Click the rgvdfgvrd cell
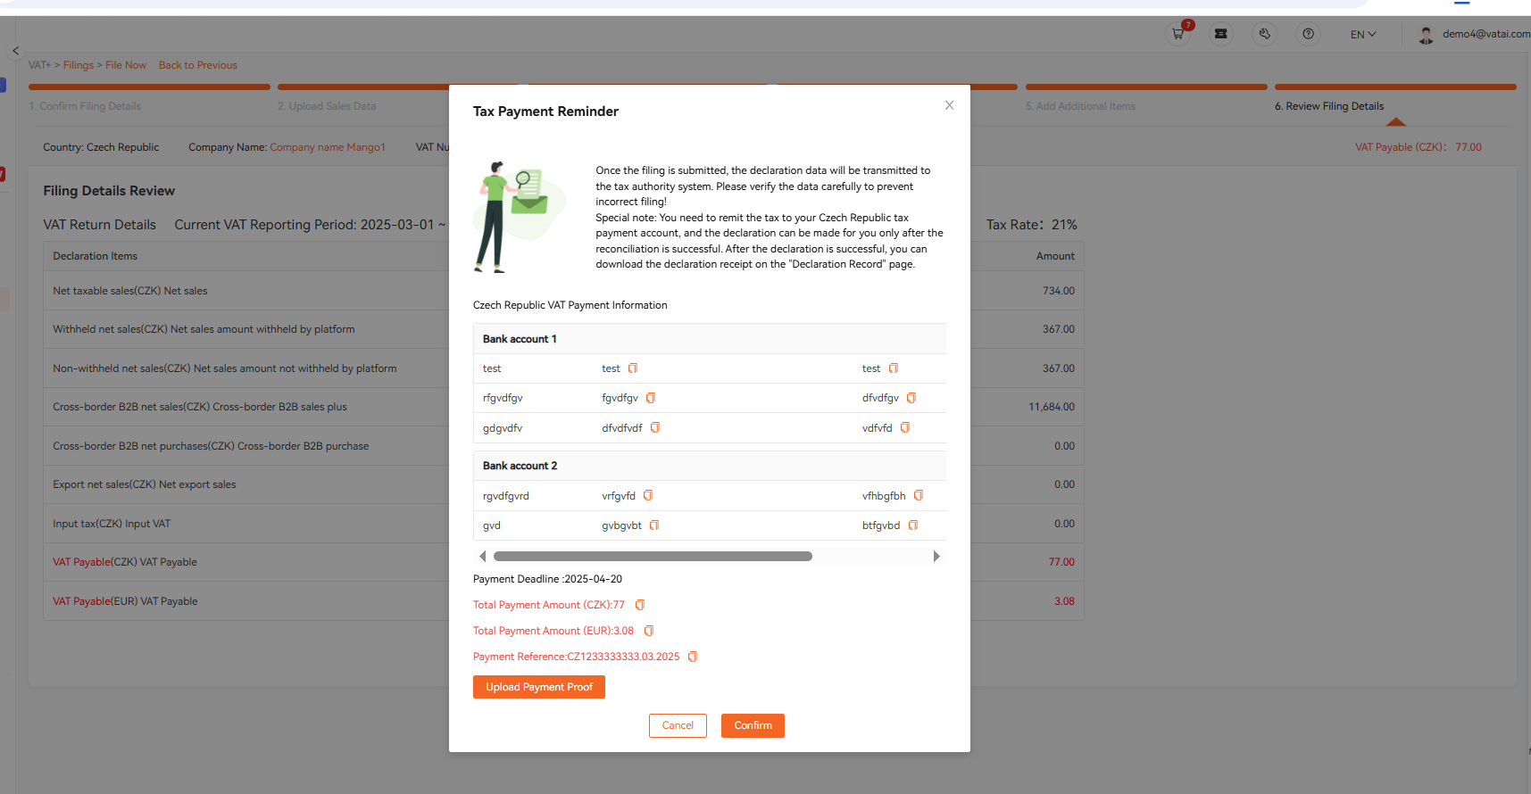The width and height of the screenshot is (1531, 794). pos(506,496)
